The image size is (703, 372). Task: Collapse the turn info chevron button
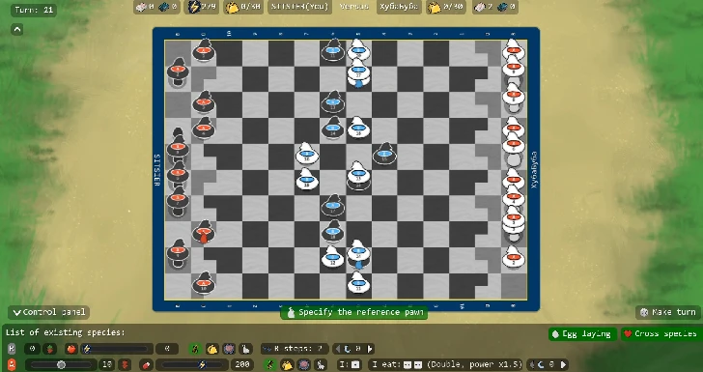click(x=17, y=30)
